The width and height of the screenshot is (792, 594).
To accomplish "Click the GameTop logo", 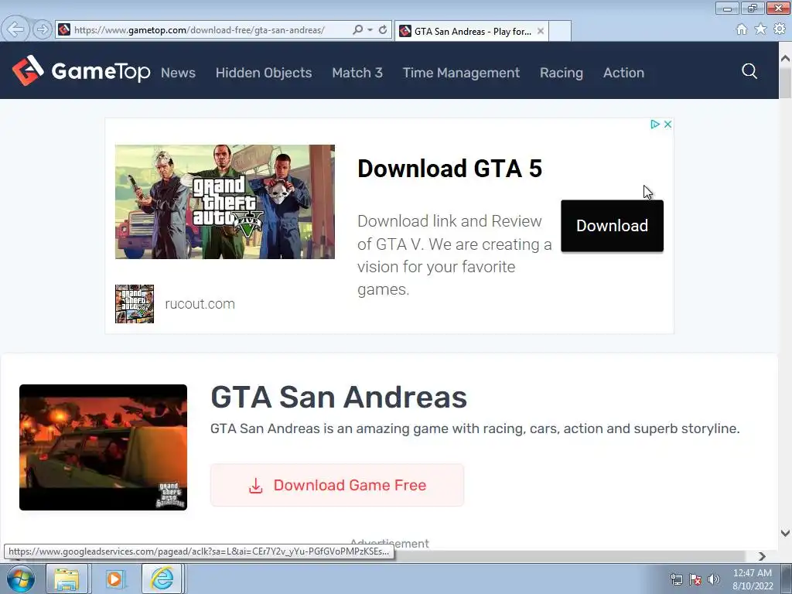I will tap(81, 70).
